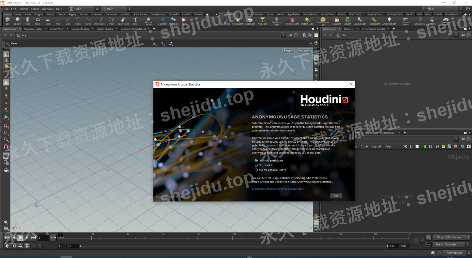Select the Box shelf tool
This screenshot has height=258, width=472.
coord(7,21)
